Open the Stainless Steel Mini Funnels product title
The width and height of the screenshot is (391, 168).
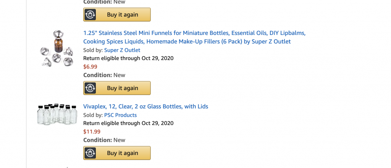pyautogui.click(x=194, y=37)
